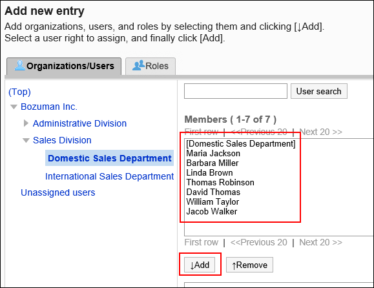
Task: Select Thomas Robinson in members list
Action: tap(220, 182)
